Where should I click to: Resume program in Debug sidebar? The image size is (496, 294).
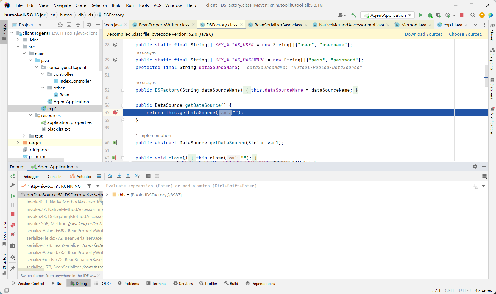tap(13, 196)
